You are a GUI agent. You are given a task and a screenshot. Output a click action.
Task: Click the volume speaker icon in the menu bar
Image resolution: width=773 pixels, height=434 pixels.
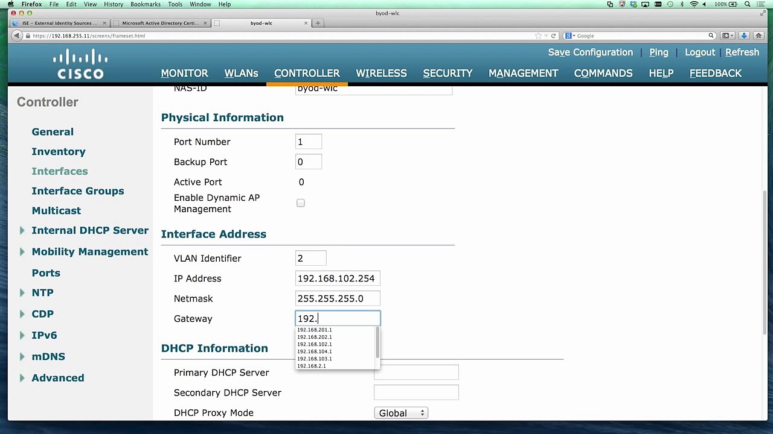[705, 4]
